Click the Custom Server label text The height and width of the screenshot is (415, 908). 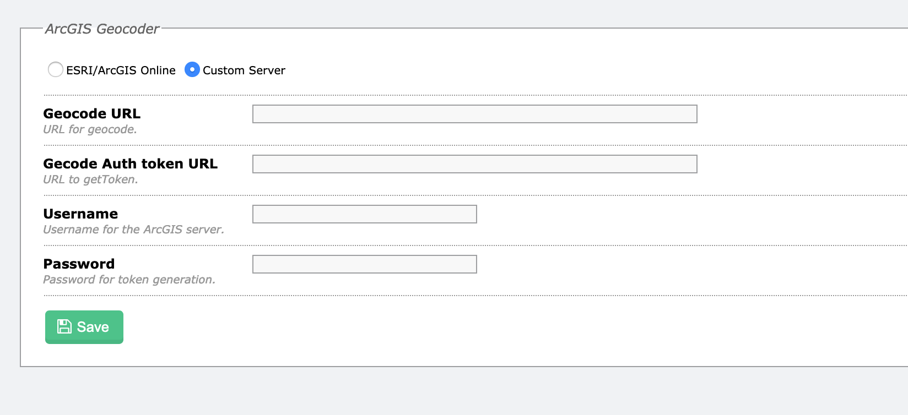point(244,70)
